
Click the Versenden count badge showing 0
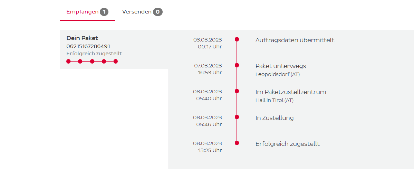pyautogui.click(x=158, y=12)
